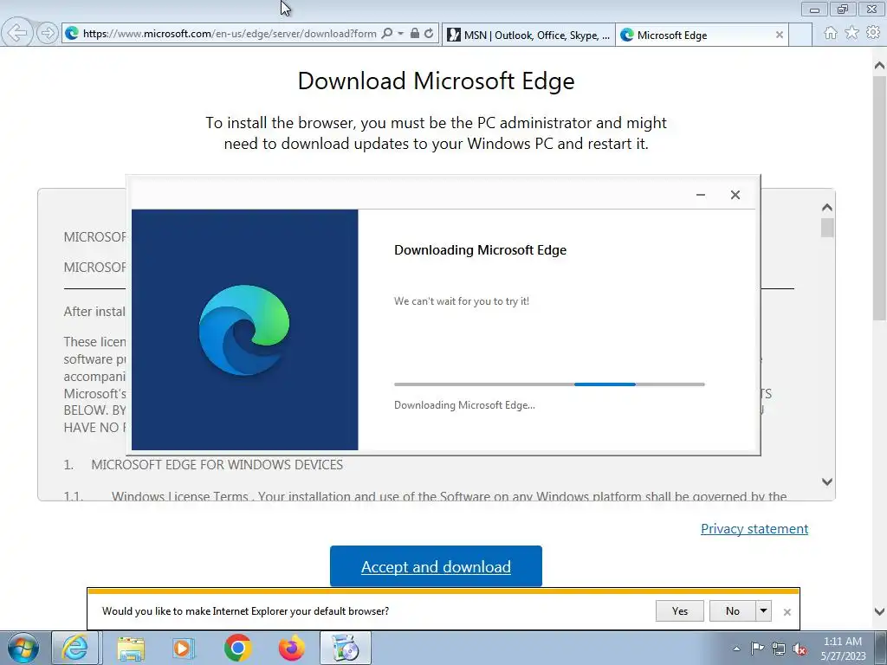
Task: Click the "Download Microsoft Edge" page heading
Action: tap(437, 81)
